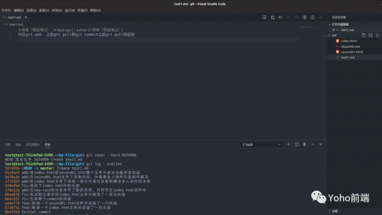Image resolution: width=382 pixels, height=215 pixels.
Task: Maximize the terminal panel with up chevron
Action: click(312, 144)
